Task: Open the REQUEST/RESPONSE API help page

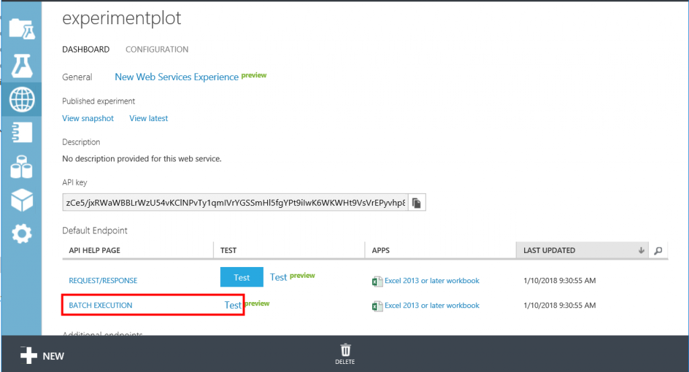Action: (103, 281)
